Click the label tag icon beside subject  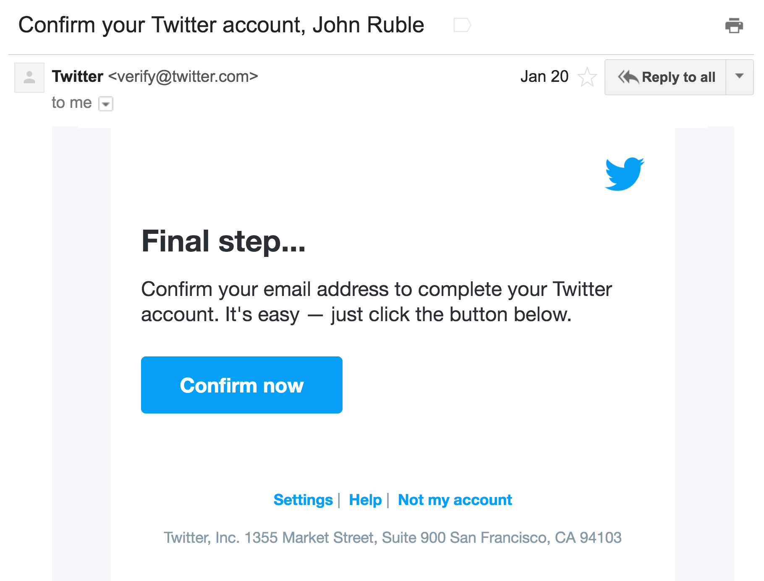[x=462, y=25]
